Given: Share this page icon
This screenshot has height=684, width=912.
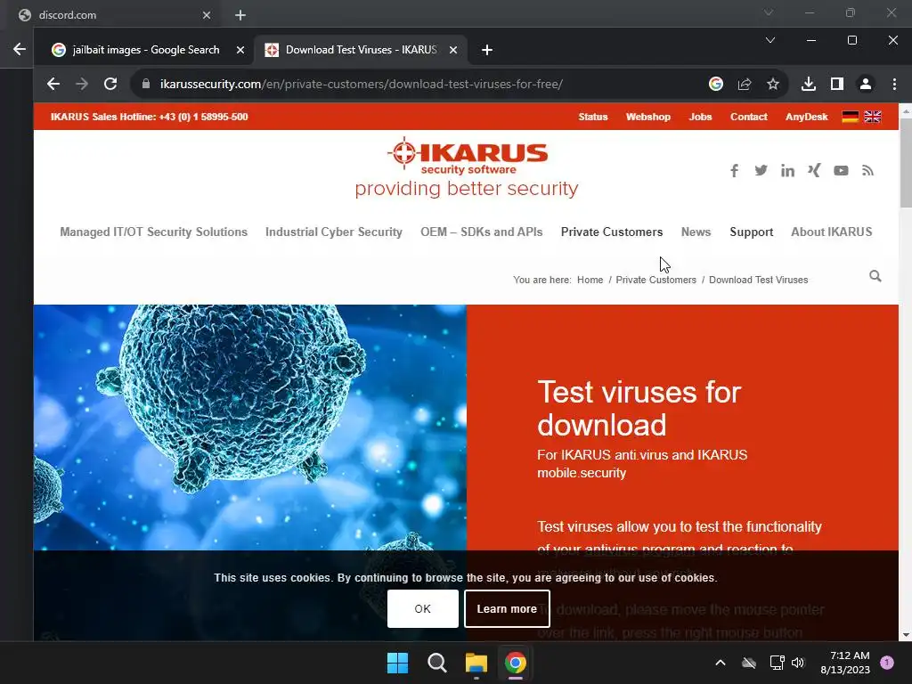Looking at the screenshot, I should tap(745, 84).
